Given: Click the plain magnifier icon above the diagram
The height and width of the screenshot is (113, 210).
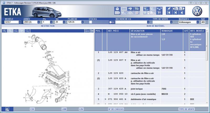Looking at the screenshot, I should pyautogui.click(x=27, y=31).
